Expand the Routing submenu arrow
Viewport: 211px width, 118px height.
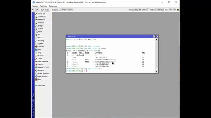click(x=50, y=41)
